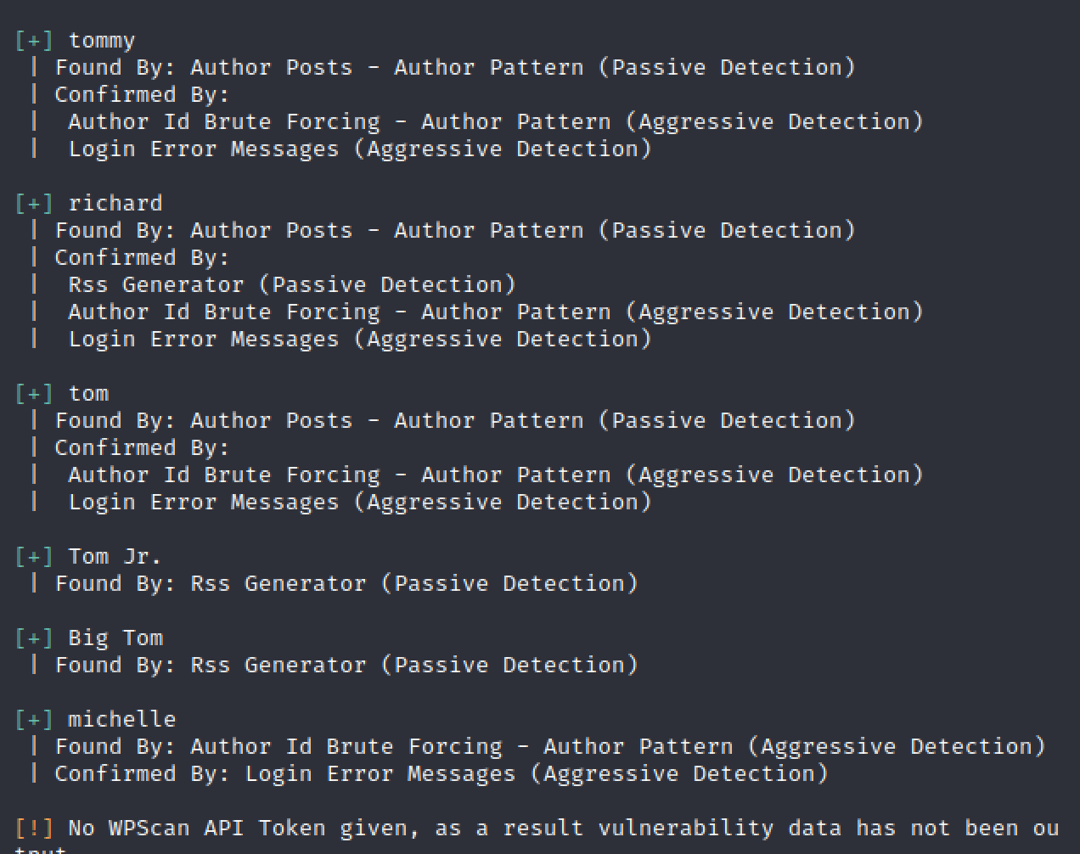Click the username michelle
The width and height of the screenshot is (1080, 854).
[x=122, y=720]
